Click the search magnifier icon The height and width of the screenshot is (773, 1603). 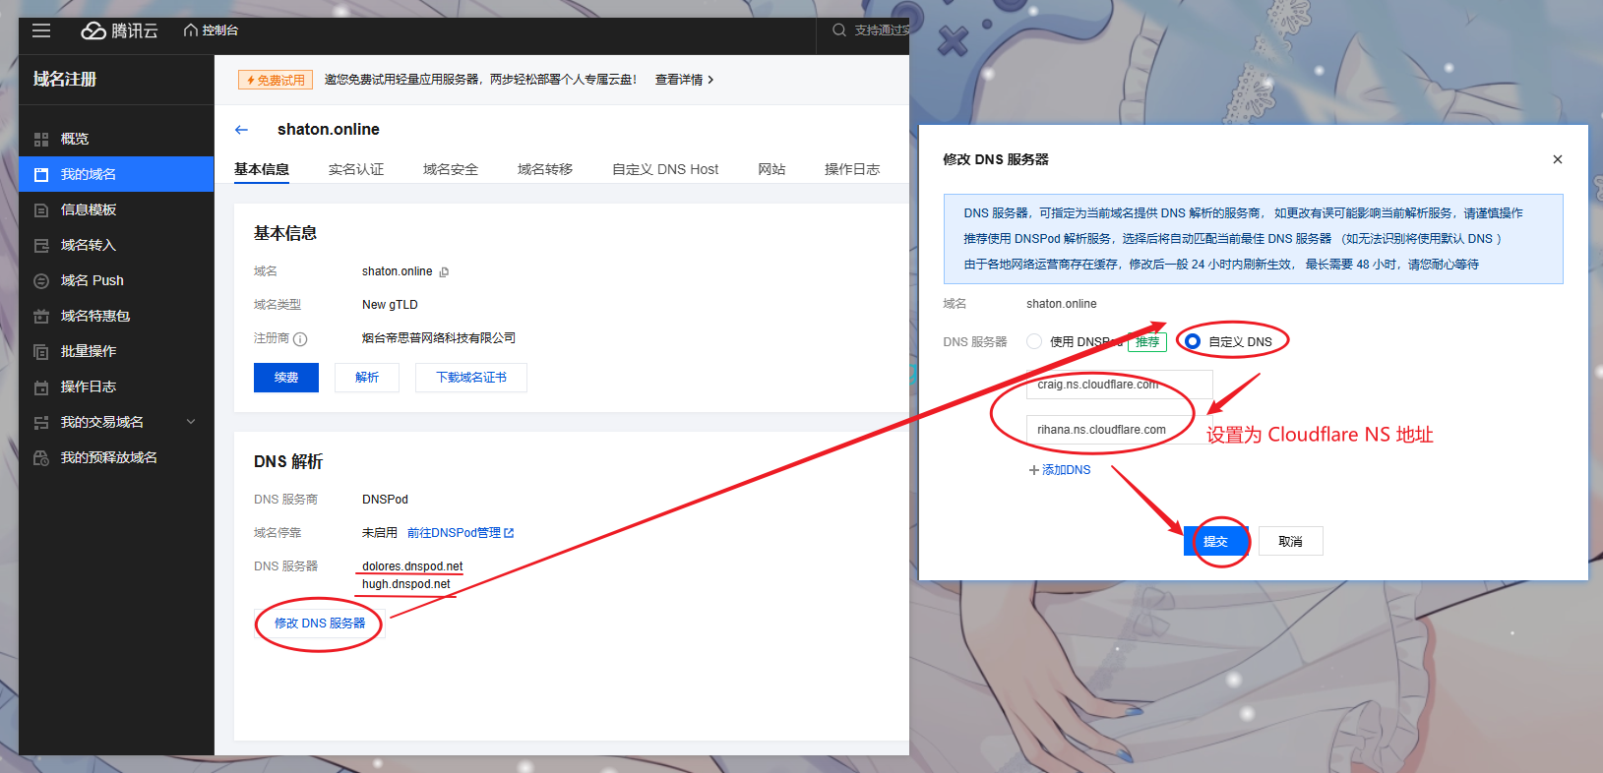click(839, 30)
